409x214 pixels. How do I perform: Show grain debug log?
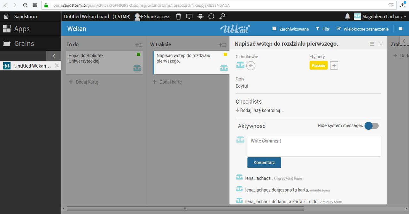coord(189,16)
